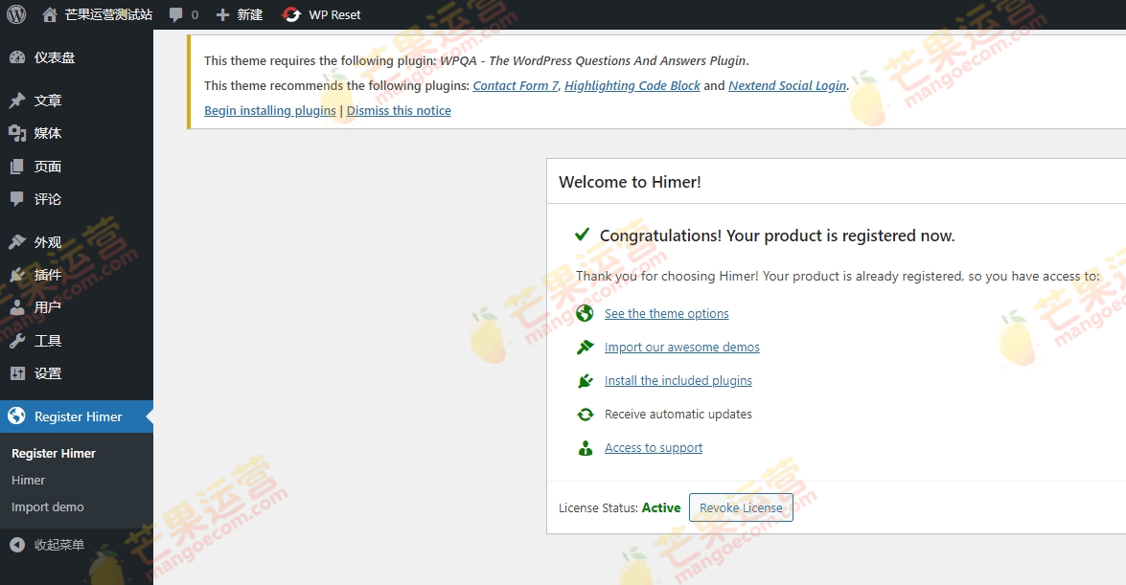Click the Revoke License button
Image resolution: width=1126 pixels, height=585 pixels.
740,507
